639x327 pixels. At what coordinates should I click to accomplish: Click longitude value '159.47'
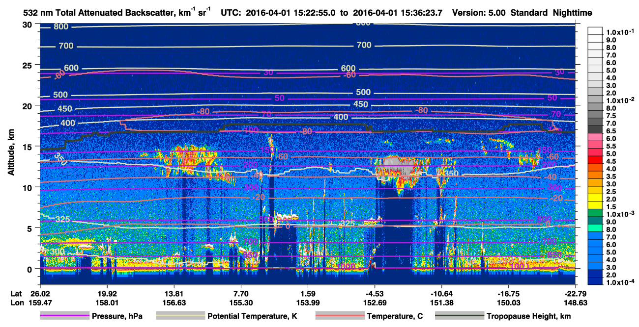click(40, 303)
